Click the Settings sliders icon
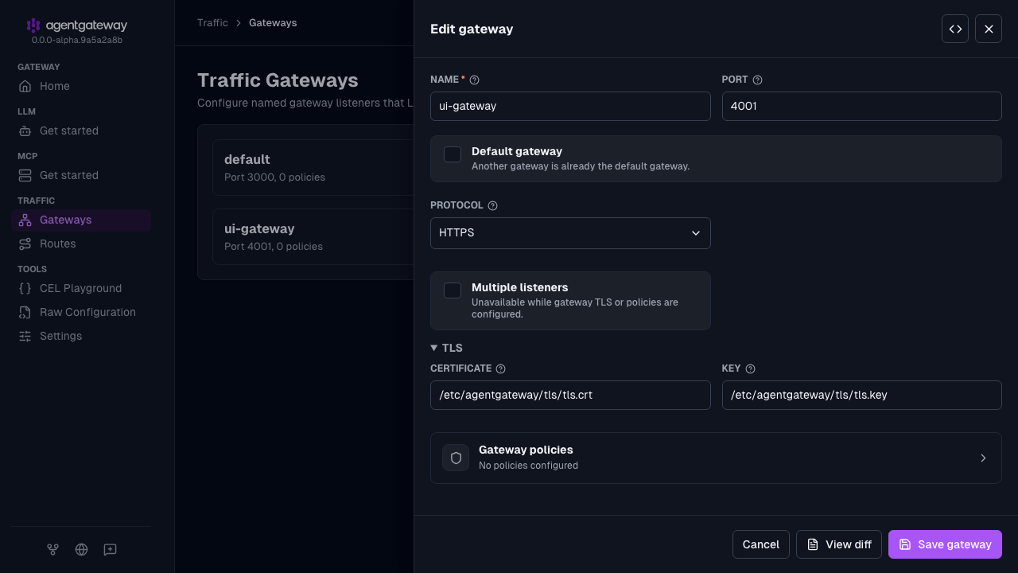This screenshot has height=573, width=1018. (x=25, y=336)
